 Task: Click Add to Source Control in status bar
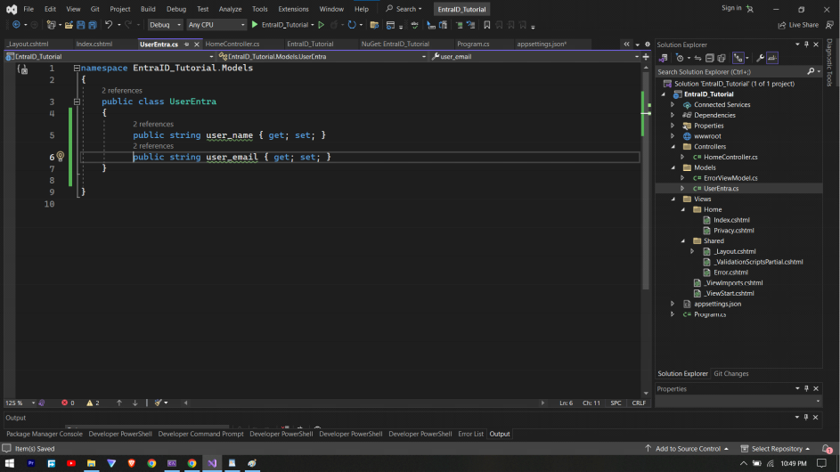pos(687,449)
